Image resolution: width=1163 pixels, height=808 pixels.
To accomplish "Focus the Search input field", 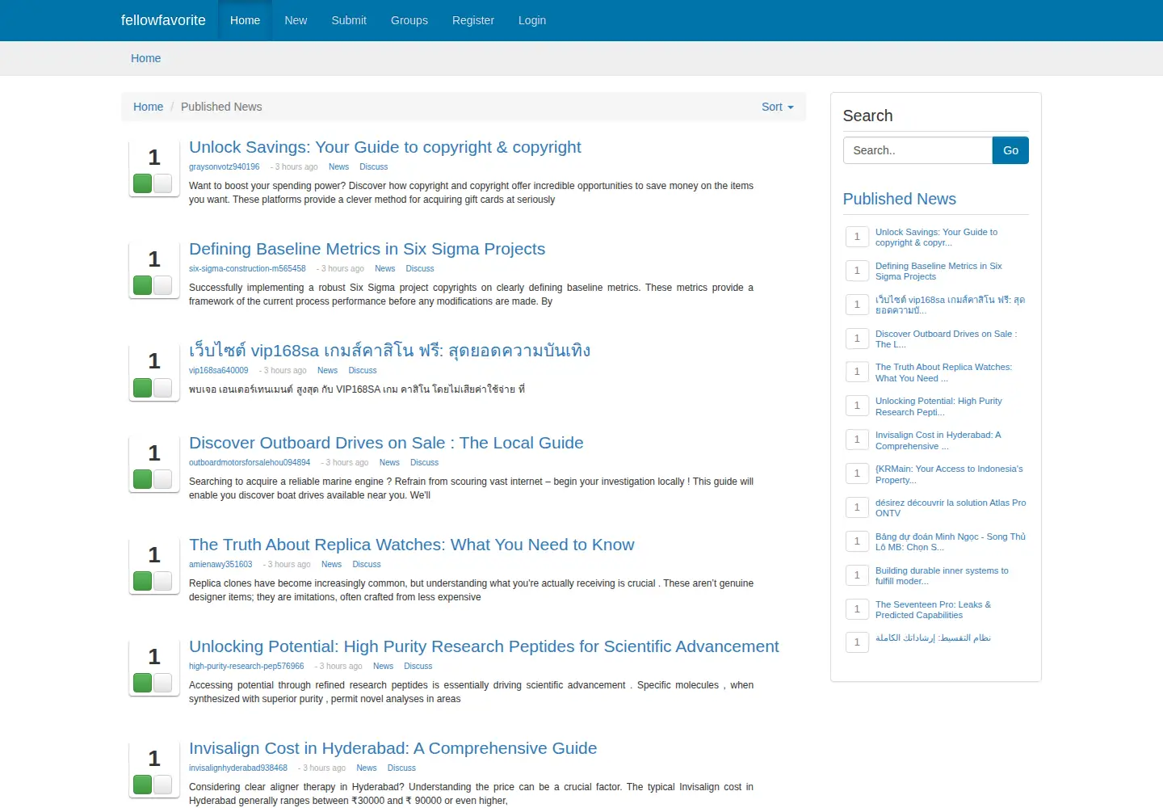I will [917, 150].
